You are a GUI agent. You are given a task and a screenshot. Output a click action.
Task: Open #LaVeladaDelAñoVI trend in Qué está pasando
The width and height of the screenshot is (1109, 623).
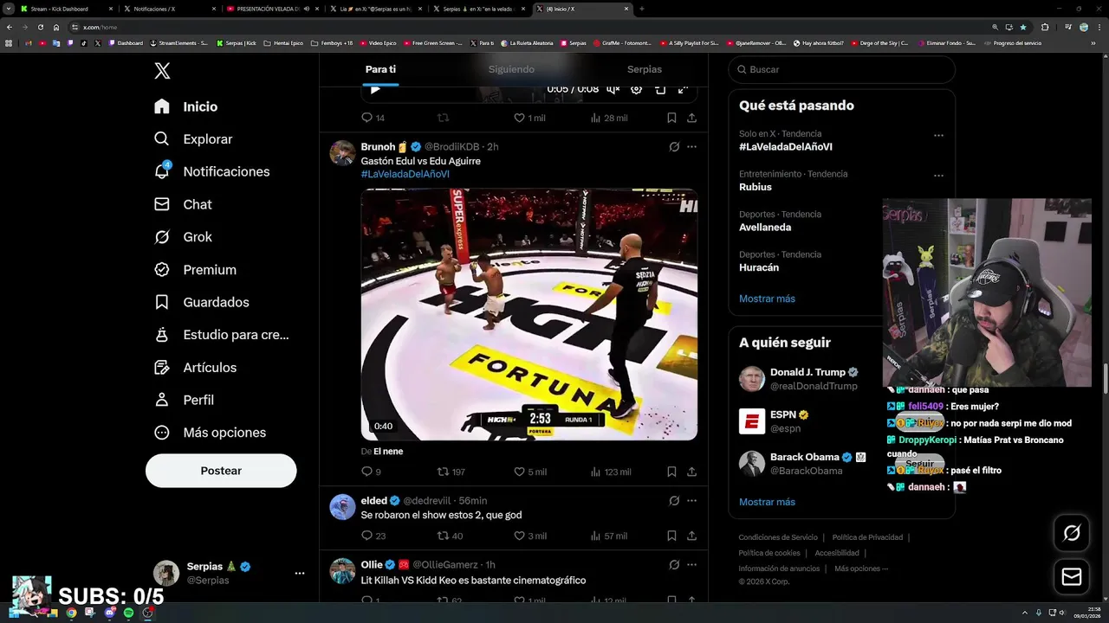pos(785,147)
